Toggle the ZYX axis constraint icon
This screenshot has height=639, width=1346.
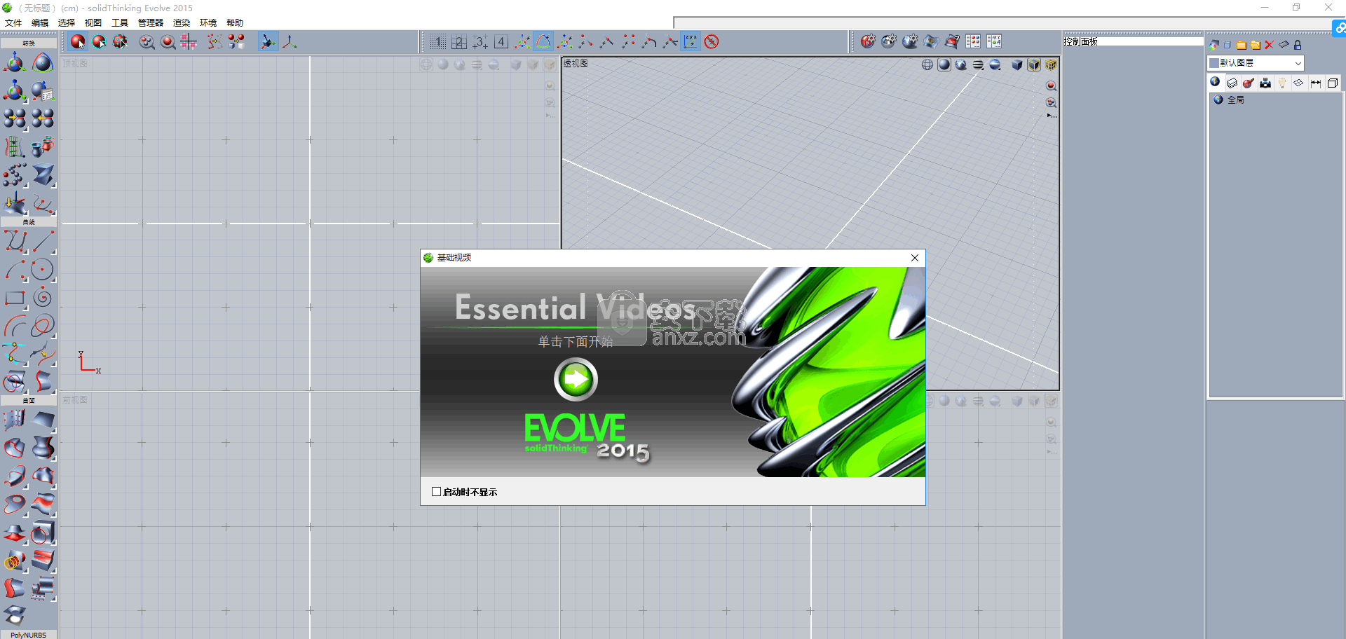pos(691,42)
